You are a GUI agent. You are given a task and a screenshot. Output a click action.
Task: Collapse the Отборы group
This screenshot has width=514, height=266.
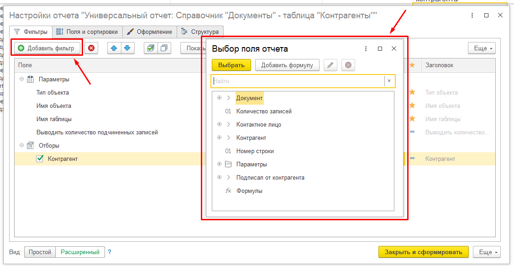tap(22, 145)
